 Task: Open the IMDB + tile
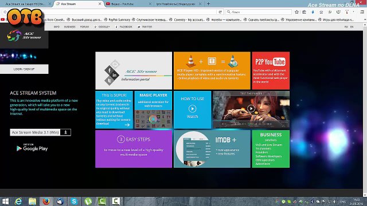click(x=212, y=149)
